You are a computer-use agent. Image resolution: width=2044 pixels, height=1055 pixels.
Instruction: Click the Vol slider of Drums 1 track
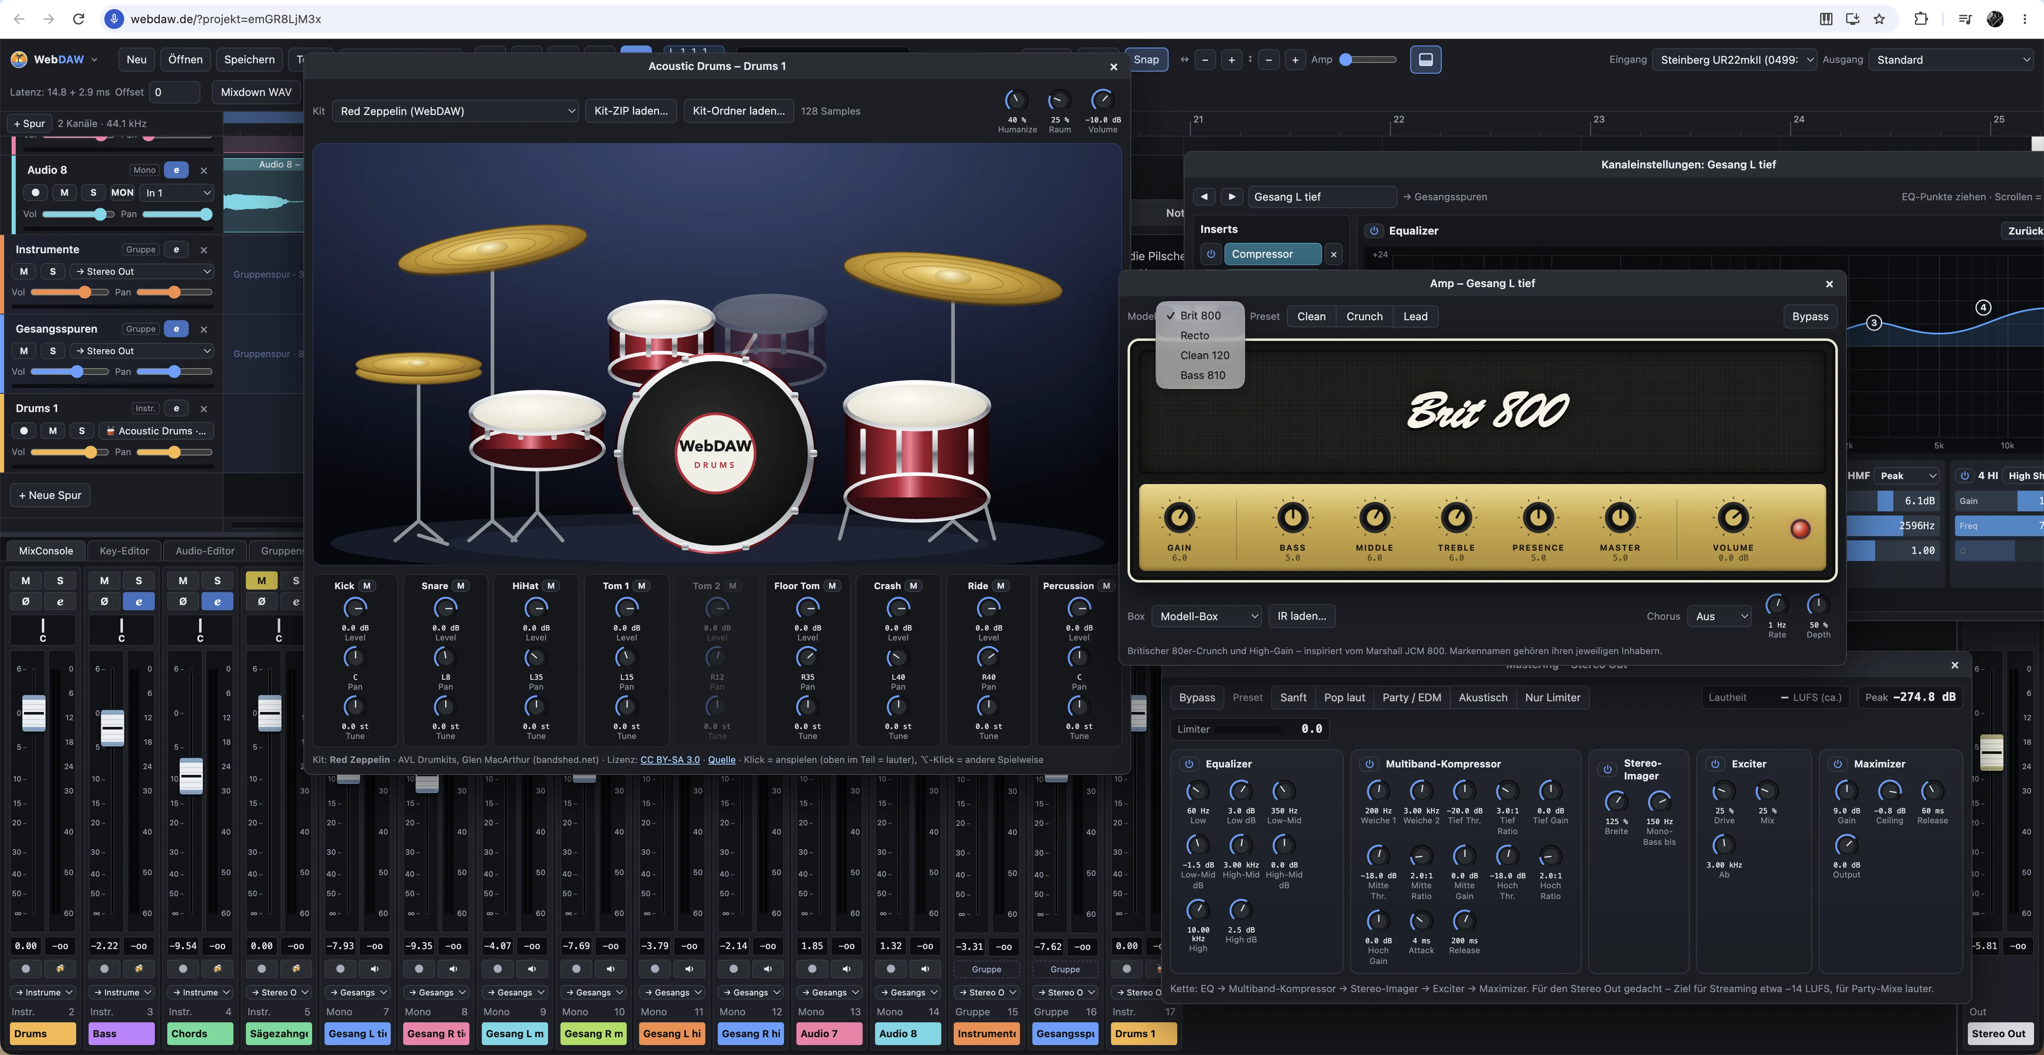coord(69,452)
